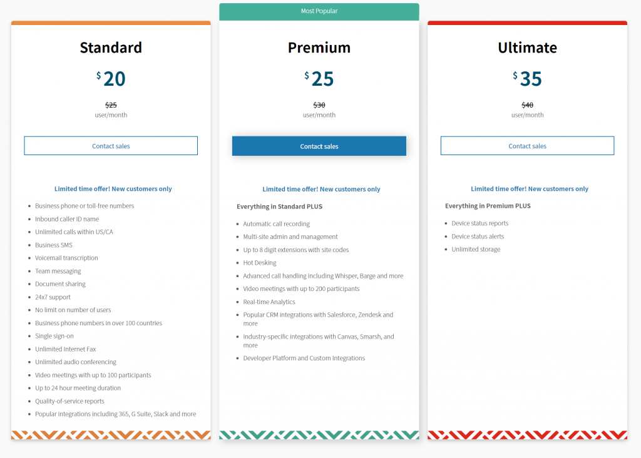
Task: Click the Ultimate plan title
Action: [527, 47]
